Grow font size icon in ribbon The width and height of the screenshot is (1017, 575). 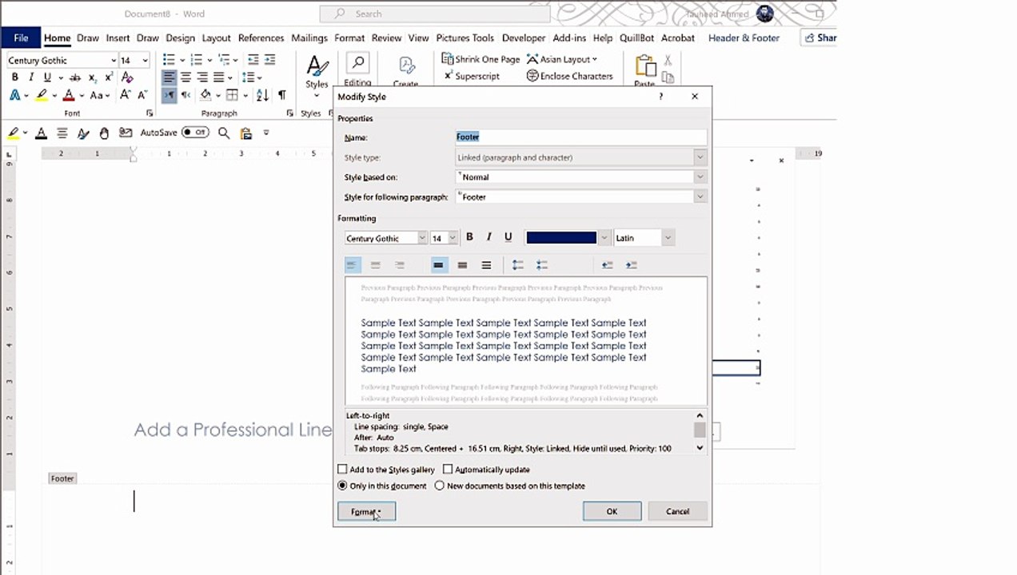(125, 95)
